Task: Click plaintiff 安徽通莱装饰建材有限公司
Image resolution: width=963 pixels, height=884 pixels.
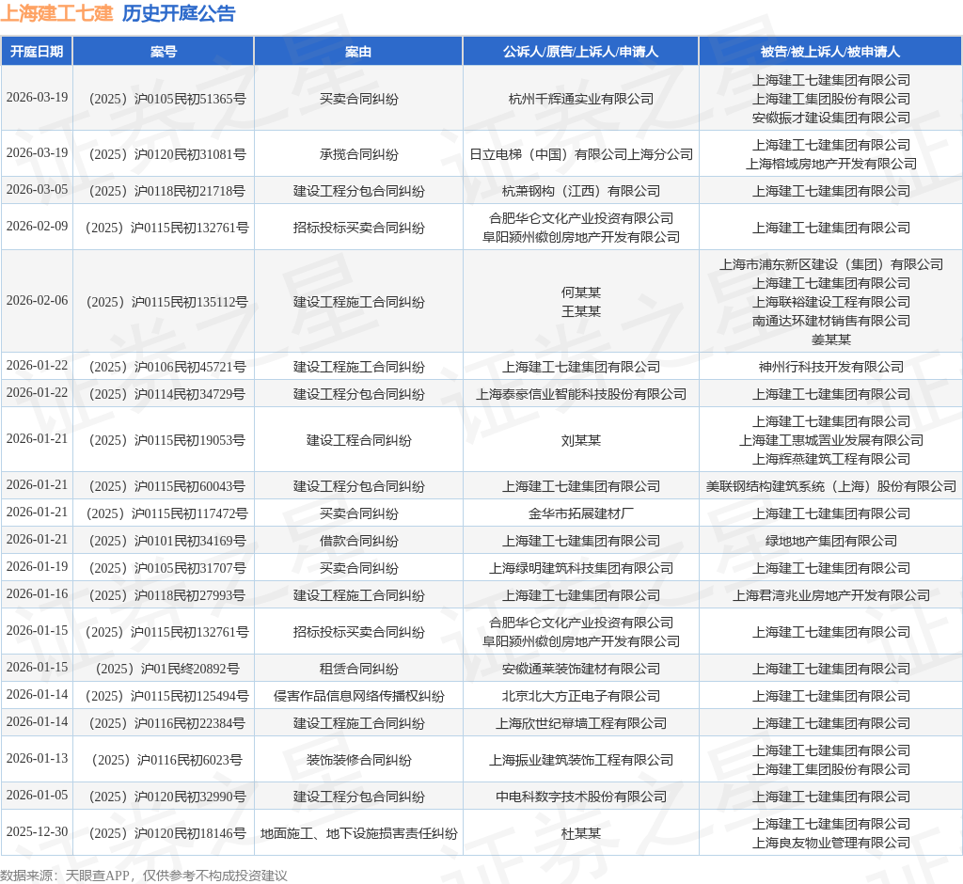Action: (x=581, y=669)
